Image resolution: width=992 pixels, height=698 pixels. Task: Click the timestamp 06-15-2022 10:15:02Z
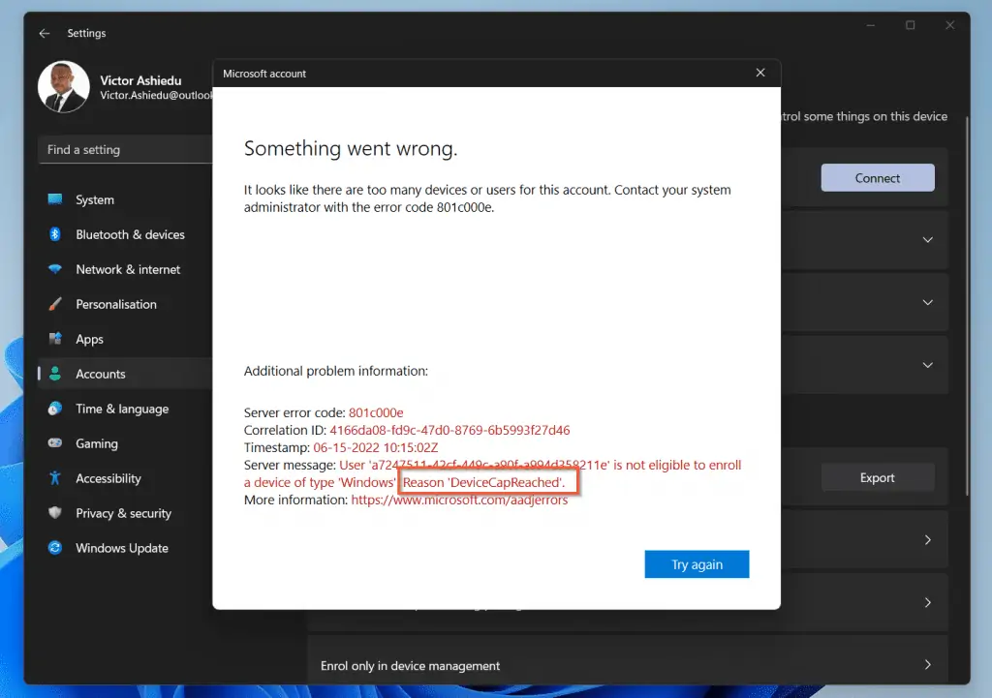click(376, 447)
